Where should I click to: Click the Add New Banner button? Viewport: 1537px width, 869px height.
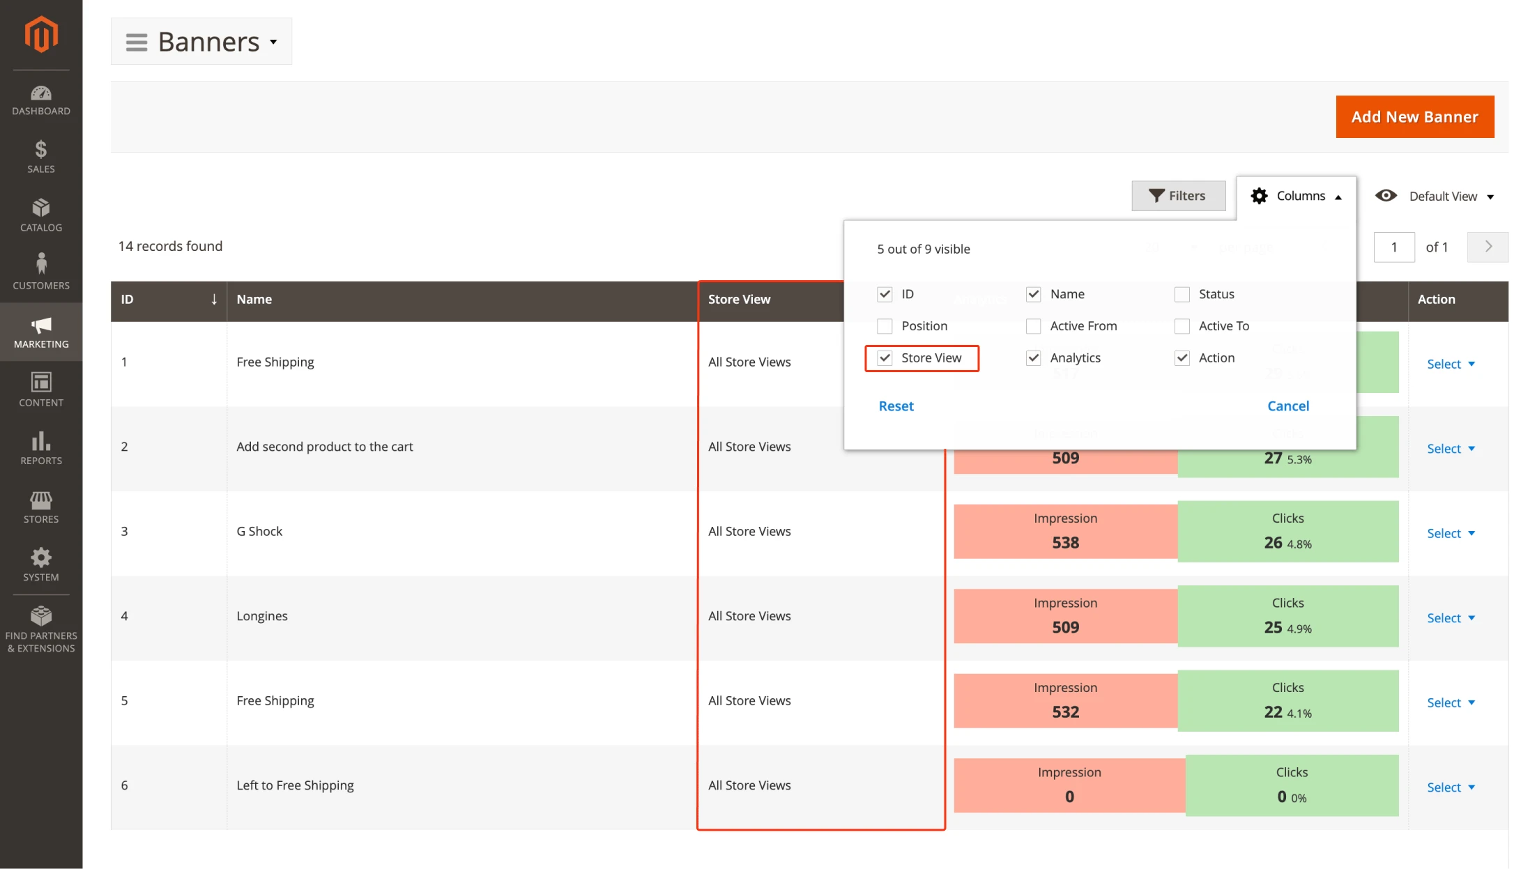click(1414, 116)
